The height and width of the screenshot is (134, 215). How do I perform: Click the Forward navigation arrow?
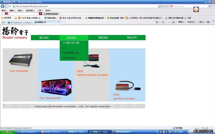tap(7, 6)
